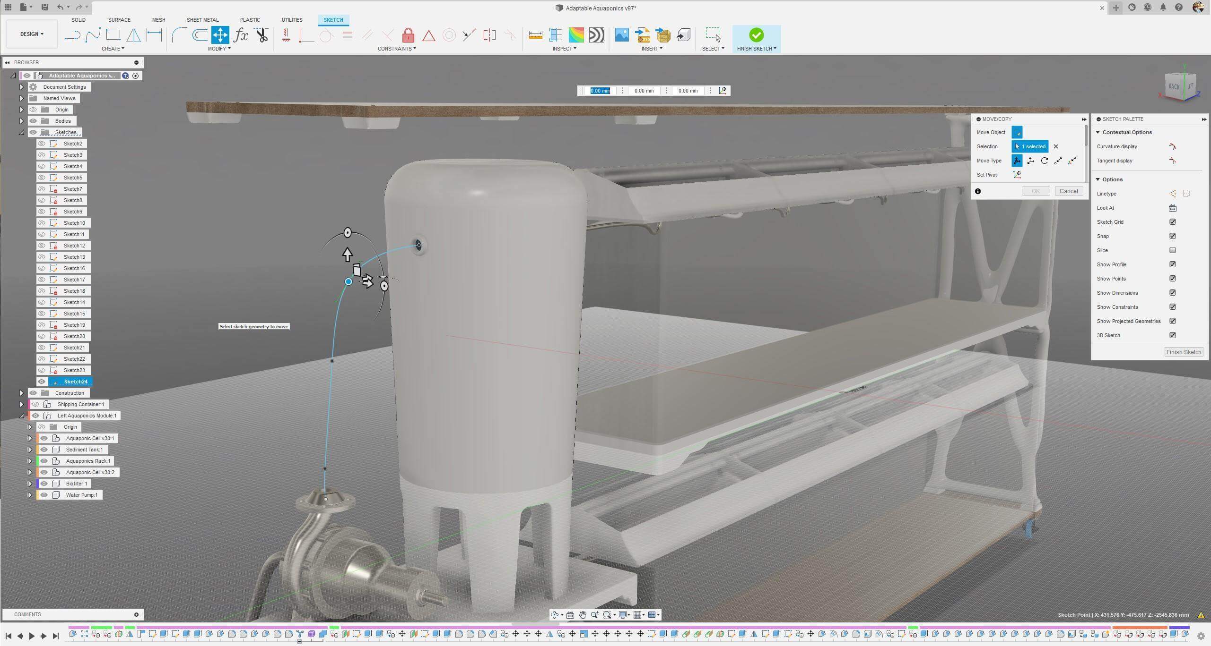Set Rotate as the Move Type

1044,161
